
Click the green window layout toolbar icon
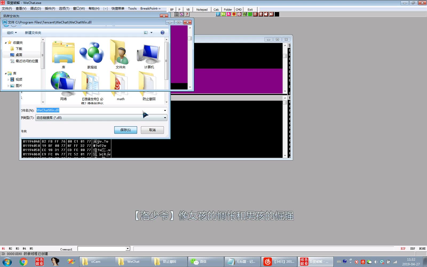250,14
